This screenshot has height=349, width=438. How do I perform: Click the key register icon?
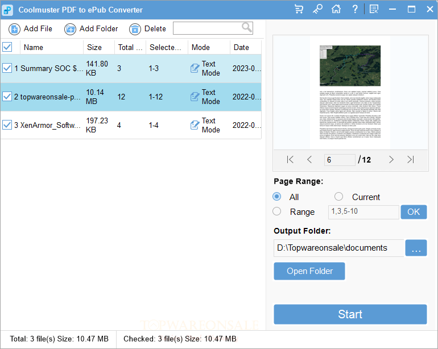(x=317, y=9)
